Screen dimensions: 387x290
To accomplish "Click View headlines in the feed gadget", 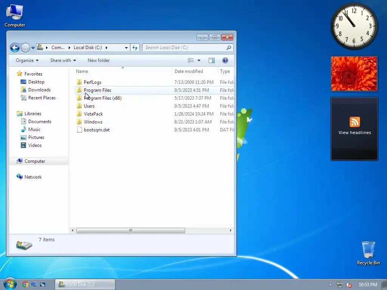I will pos(354,133).
